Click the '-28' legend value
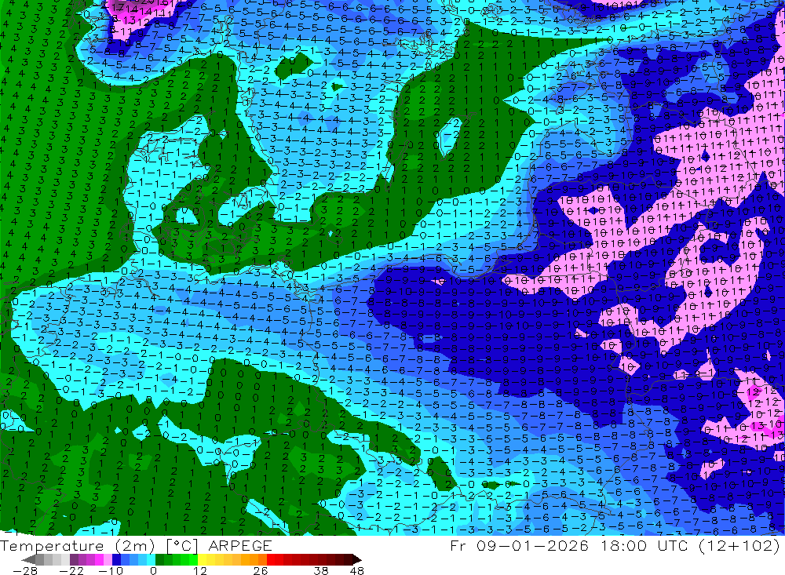Viewport: 785px width, 575px height. 25,570
